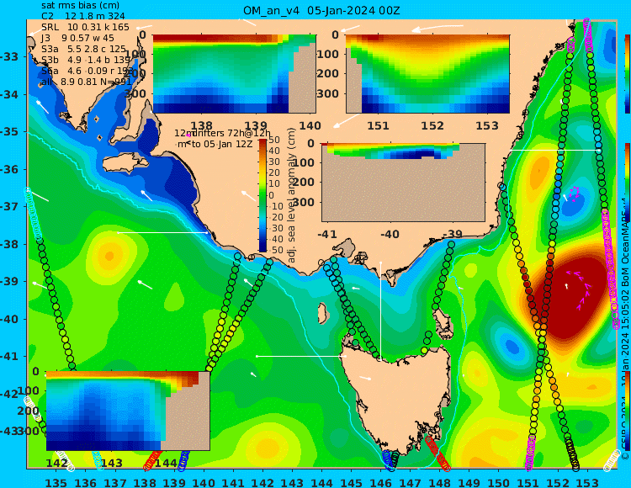This screenshot has height=488, width=631.
Task: Click the SRL satellite statistics row
Action: point(85,27)
